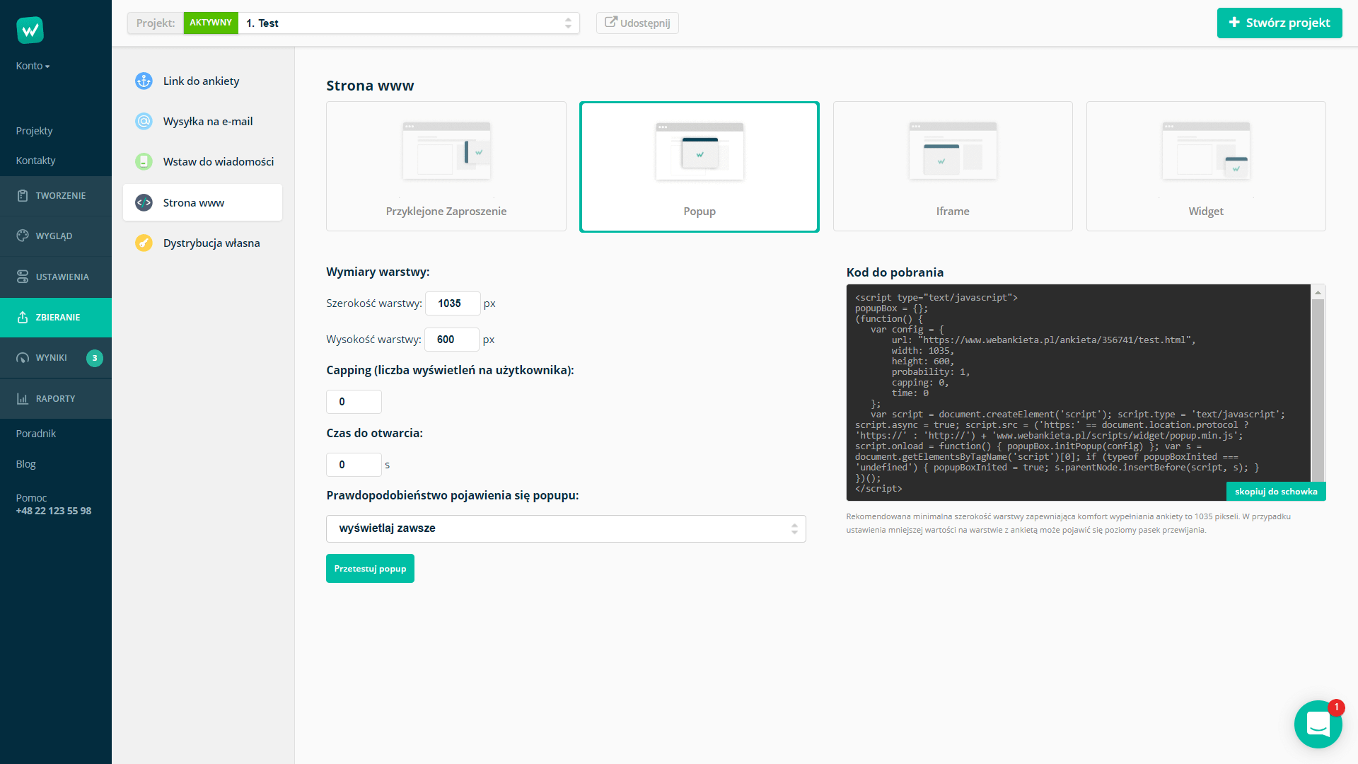Select Dystrybucja własna option
Screen dimensions: 1358x764
[202, 243]
